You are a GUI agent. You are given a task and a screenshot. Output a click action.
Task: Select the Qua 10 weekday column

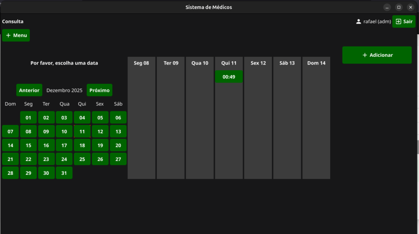200,63
